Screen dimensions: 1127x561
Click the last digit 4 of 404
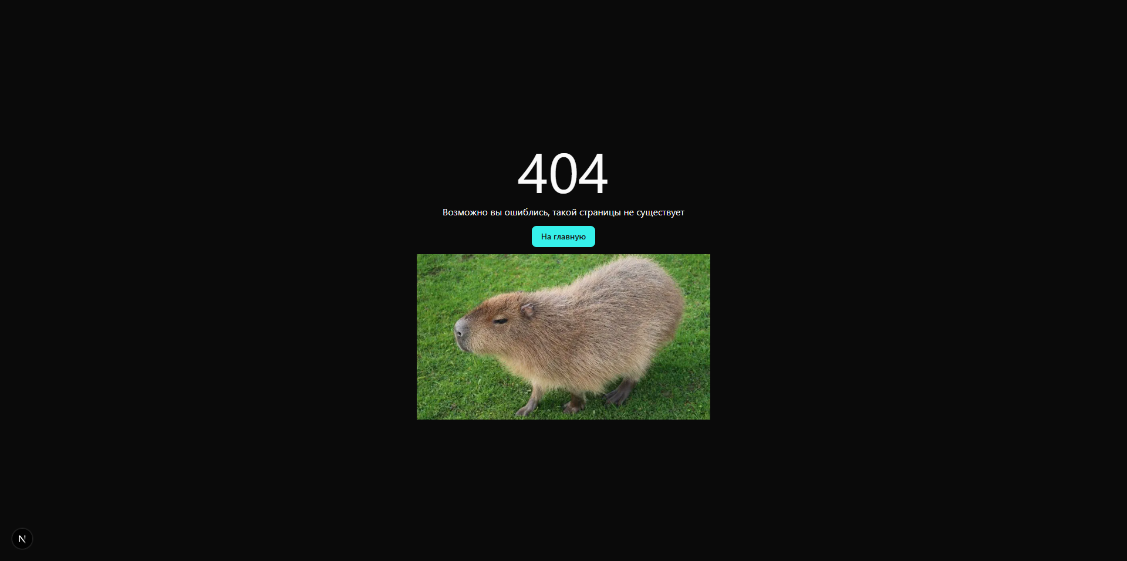pyautogui.click(x=593, y=173)
